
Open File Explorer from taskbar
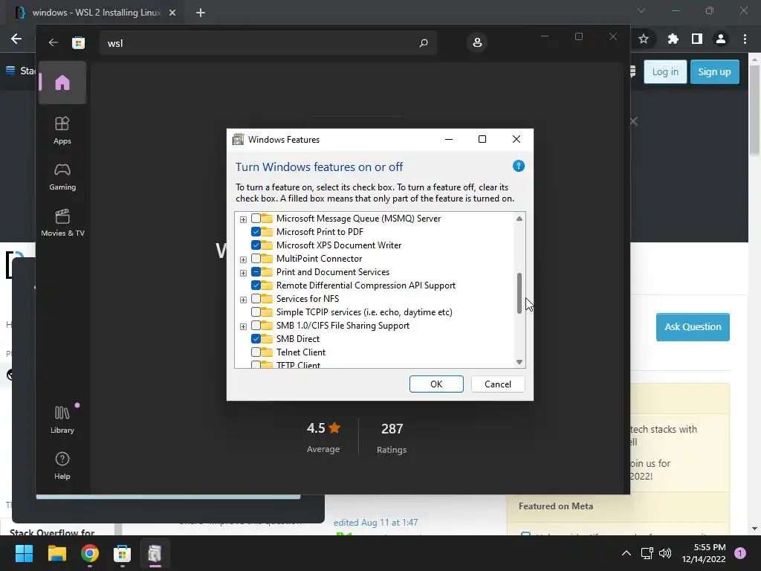coord(56,553)
